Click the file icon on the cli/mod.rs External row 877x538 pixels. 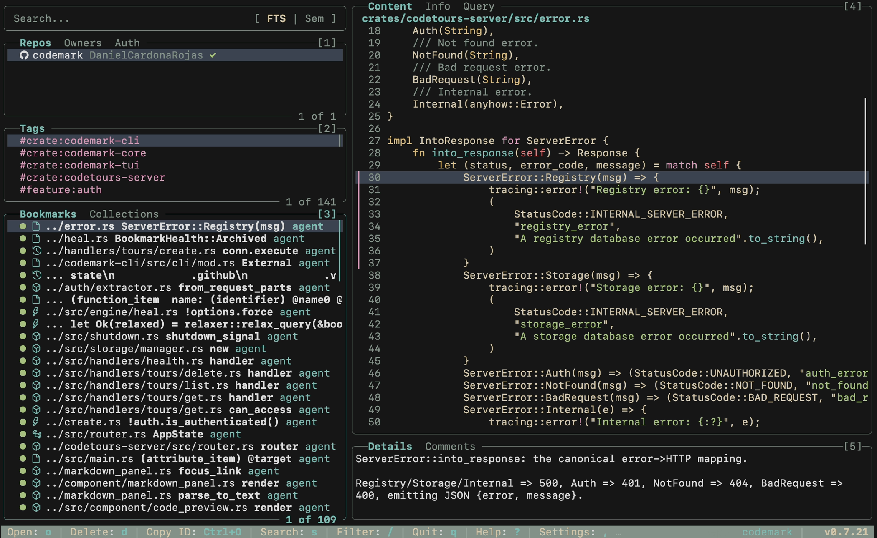(36, 263)
